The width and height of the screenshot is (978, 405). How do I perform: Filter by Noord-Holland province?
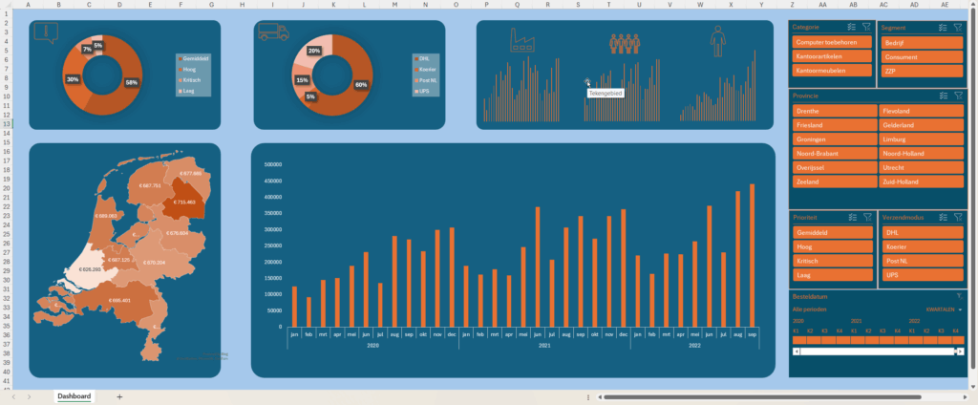click(921, 153)
